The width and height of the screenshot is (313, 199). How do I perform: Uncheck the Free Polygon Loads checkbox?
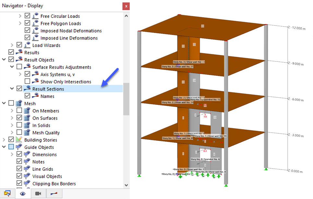tap(28, 23)
